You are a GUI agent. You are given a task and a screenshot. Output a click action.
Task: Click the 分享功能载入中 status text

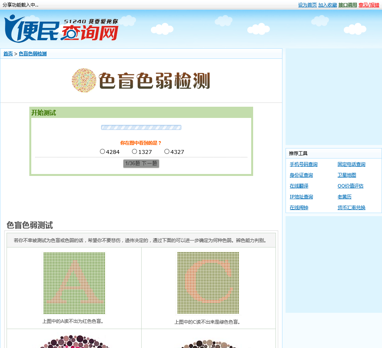tap(20, 5)
